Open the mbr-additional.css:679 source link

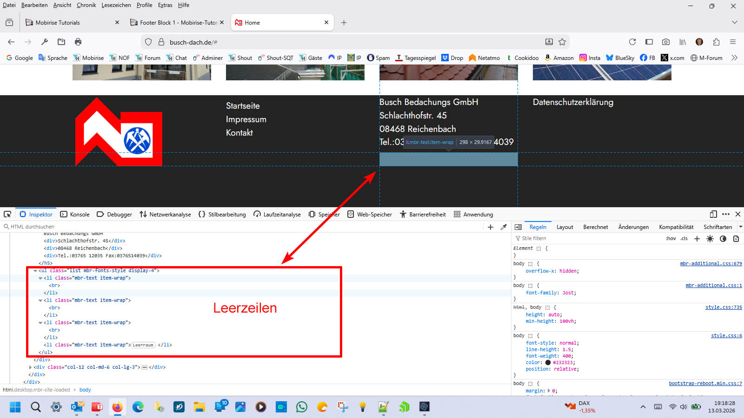tap(711, 263)
